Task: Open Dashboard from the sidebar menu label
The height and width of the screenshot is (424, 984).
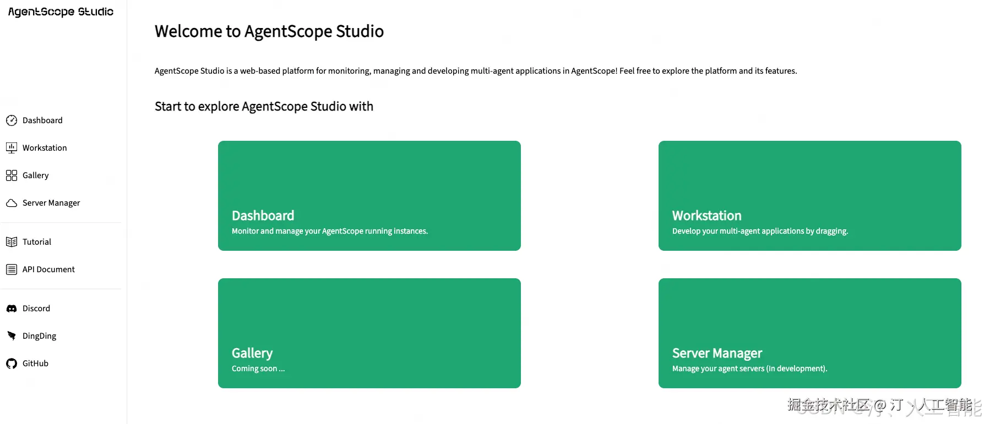Action: click(42, 120)
